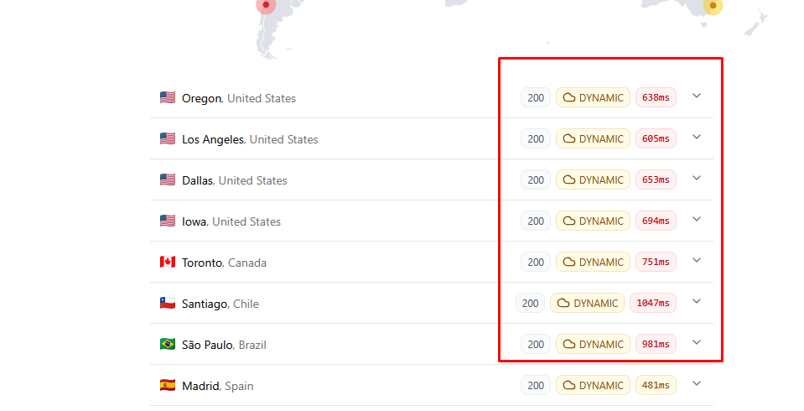The image size is (804, 411).
Task: Expand the Oregon result row chevron
Action: pyautogui.click(x=697, y=96)
